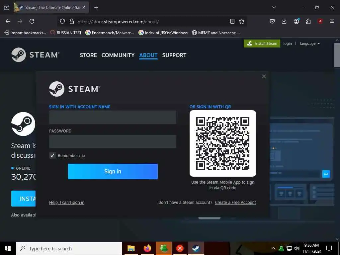Open Firefox View icon beside tabs

pyautogui.click(x=7, y=7)
